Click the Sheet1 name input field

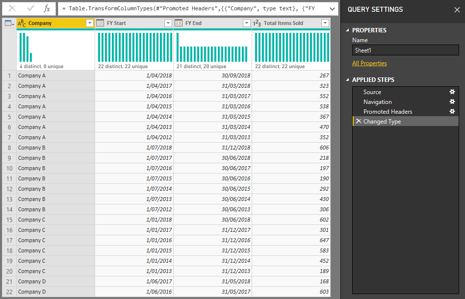coord(405,50)
